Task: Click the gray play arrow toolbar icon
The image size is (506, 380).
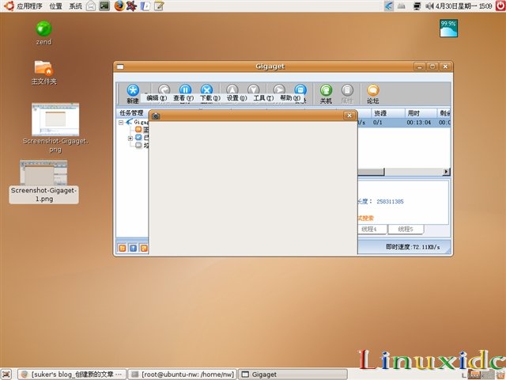Action: coord(279,89)
